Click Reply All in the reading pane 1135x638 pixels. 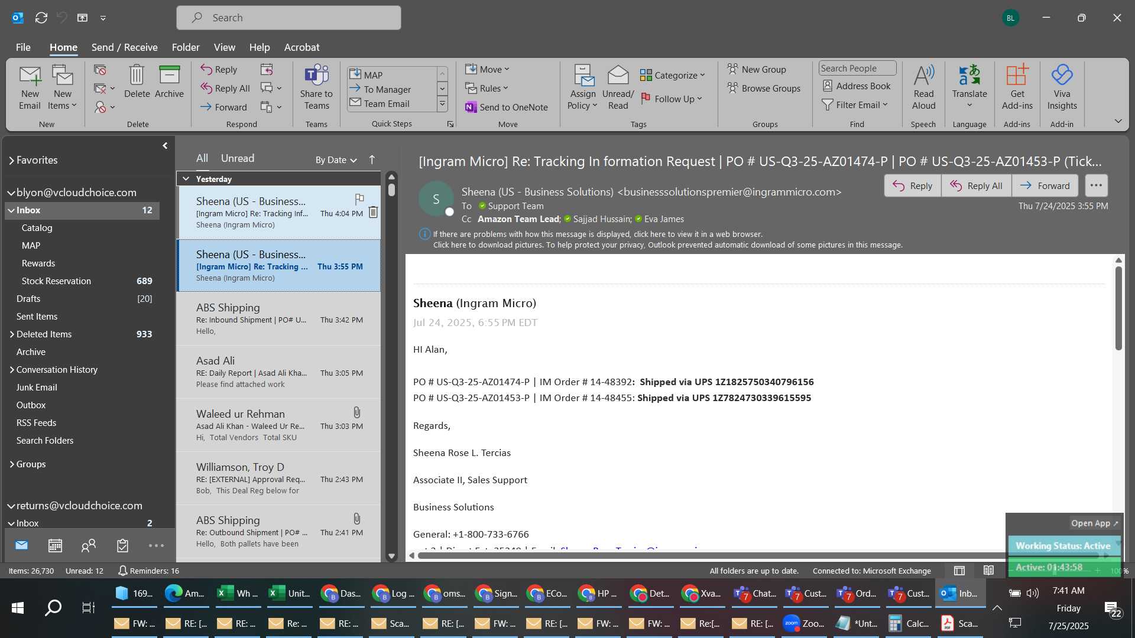click(976, 185)
